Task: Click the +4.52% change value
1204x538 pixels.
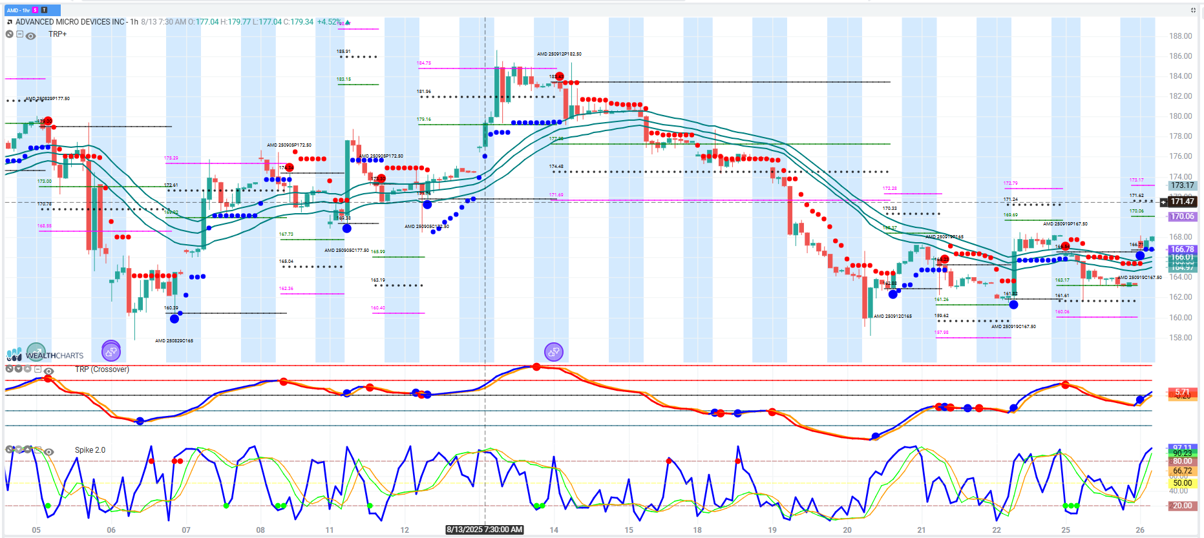Action: [x=329, y=22]
